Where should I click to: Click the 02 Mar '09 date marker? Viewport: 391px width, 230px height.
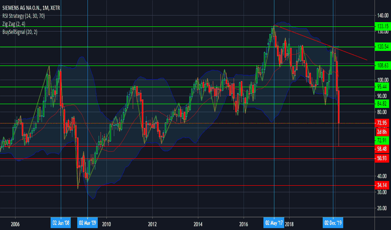pos(88,223)
